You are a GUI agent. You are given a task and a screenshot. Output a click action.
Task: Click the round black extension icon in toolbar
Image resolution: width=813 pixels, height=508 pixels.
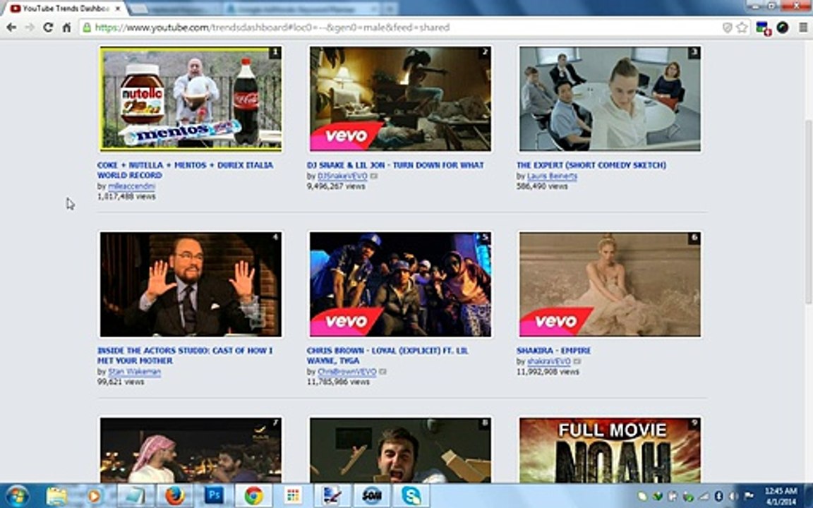tap(783, 28)
